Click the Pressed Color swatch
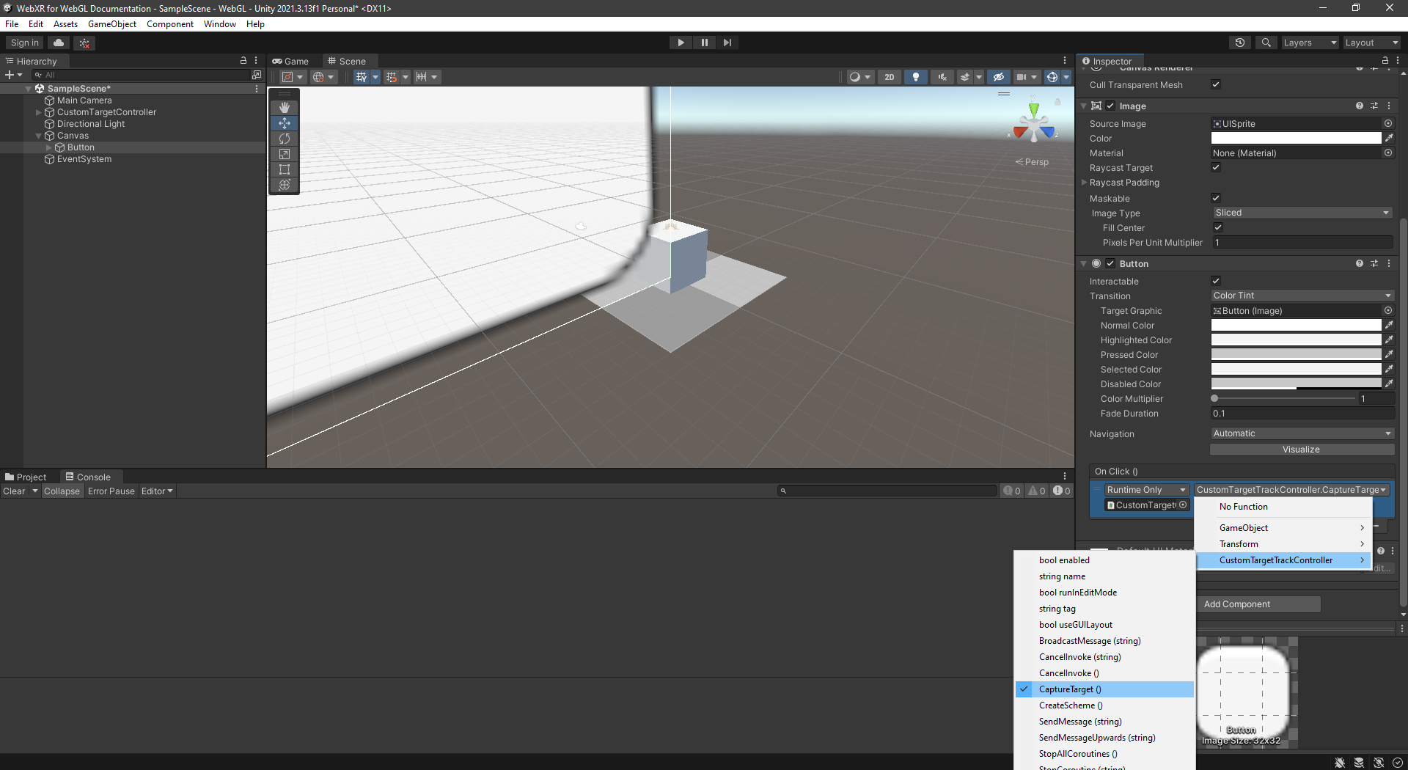1408x770 pixels. 1296,355
